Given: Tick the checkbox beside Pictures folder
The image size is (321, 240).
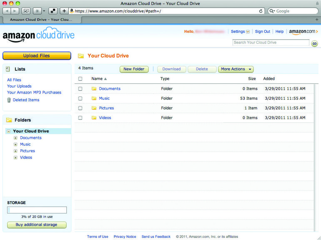Looking at the screenshot, I should (80, 108).
